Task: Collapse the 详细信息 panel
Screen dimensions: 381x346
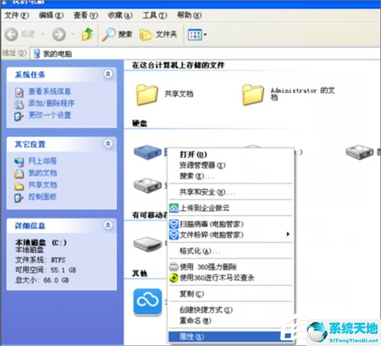Action: [x=108, y=225]
